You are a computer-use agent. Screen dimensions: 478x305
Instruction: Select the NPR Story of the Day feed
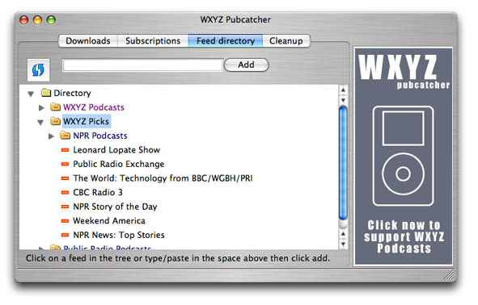[x=115, y=207]
